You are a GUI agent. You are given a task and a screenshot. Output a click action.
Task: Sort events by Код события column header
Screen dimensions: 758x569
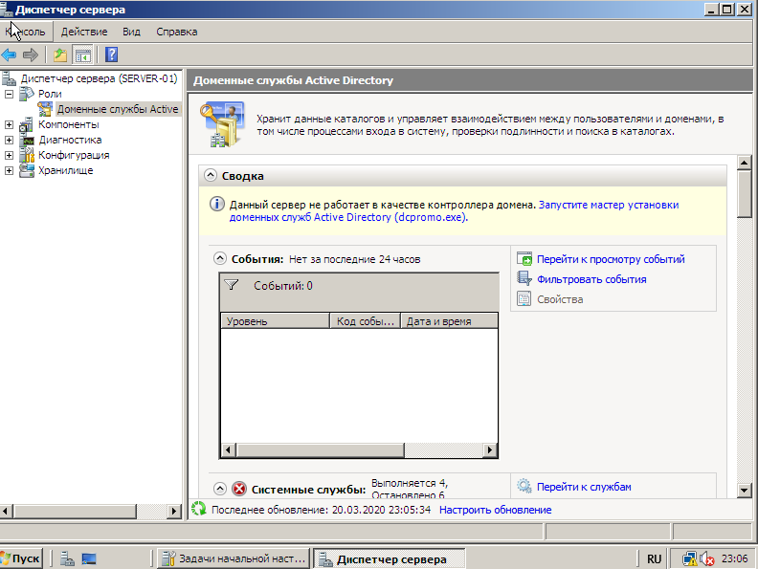click(x=365, y=321)
